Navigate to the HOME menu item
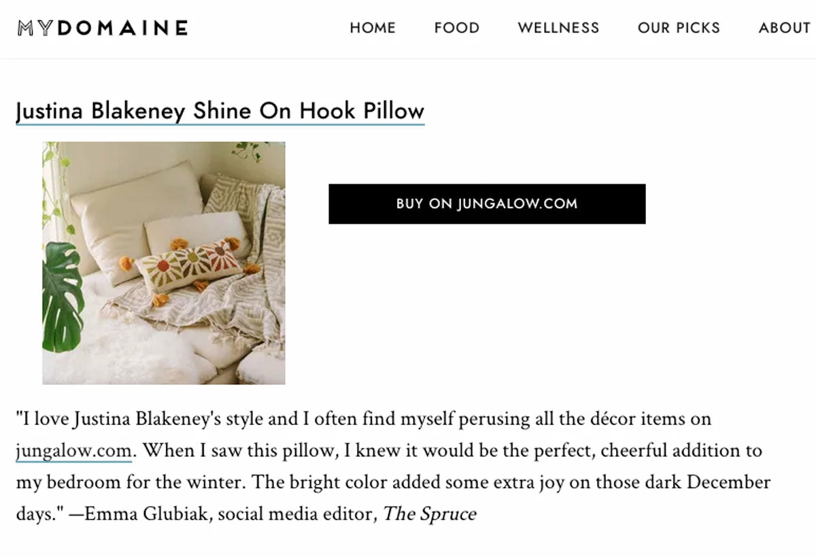The image size is (816, 557). pyautogui.click(x=373, y=28)
